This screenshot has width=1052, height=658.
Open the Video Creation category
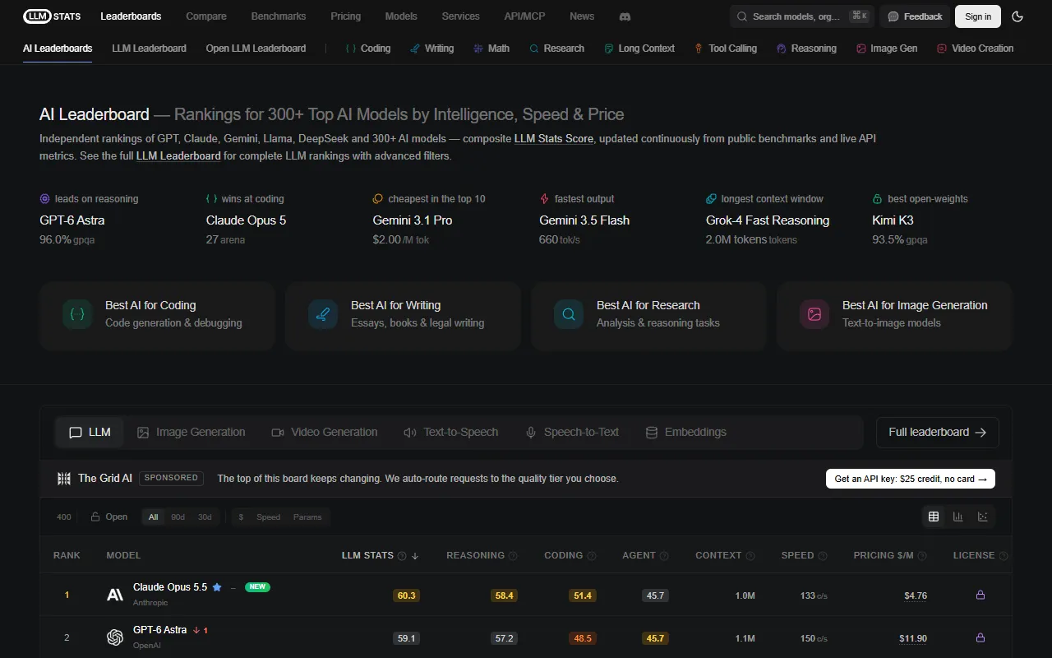975,49
